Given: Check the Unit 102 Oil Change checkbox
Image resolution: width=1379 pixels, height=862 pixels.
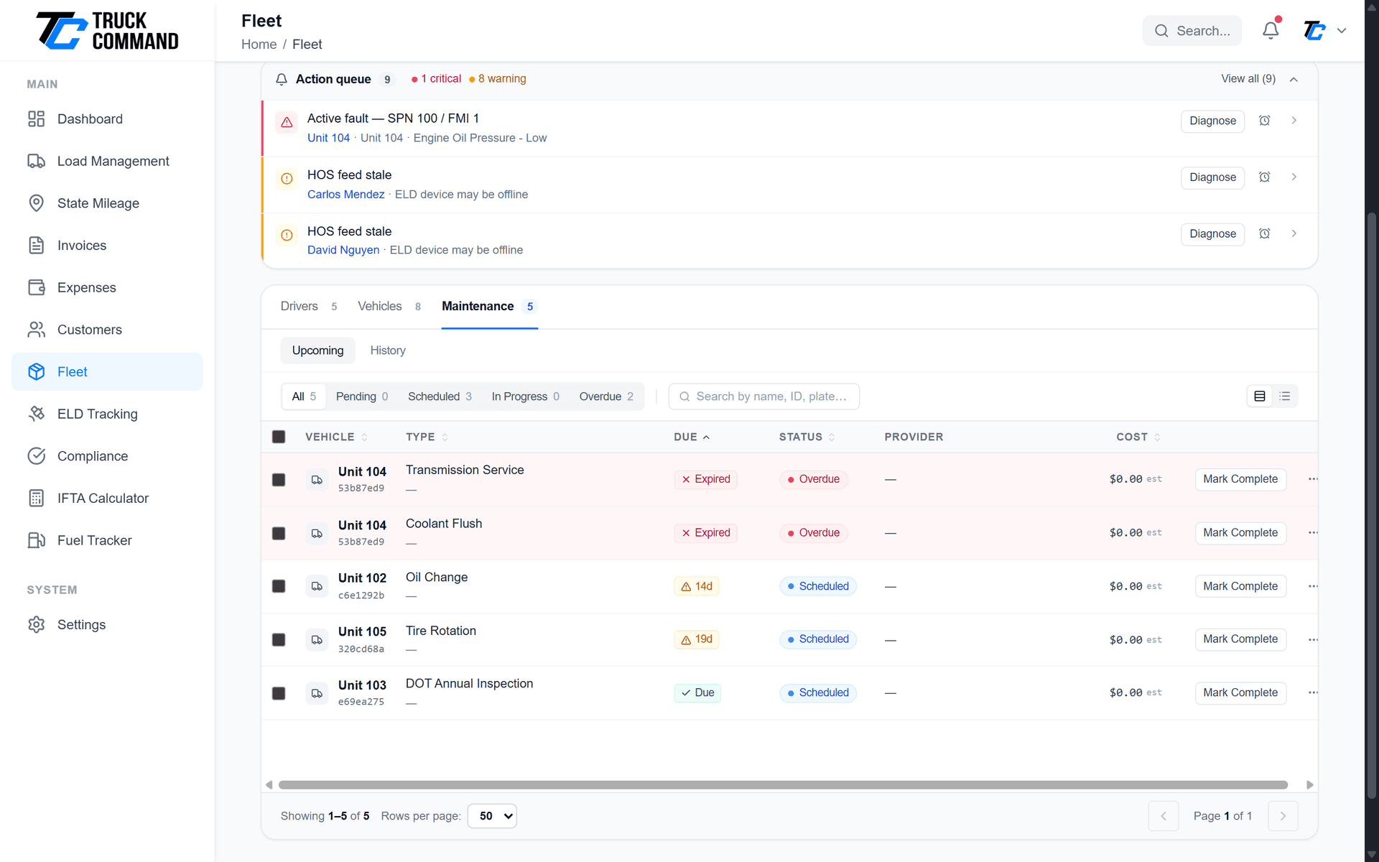Looking at the screenshot, I should pos(279,586).
